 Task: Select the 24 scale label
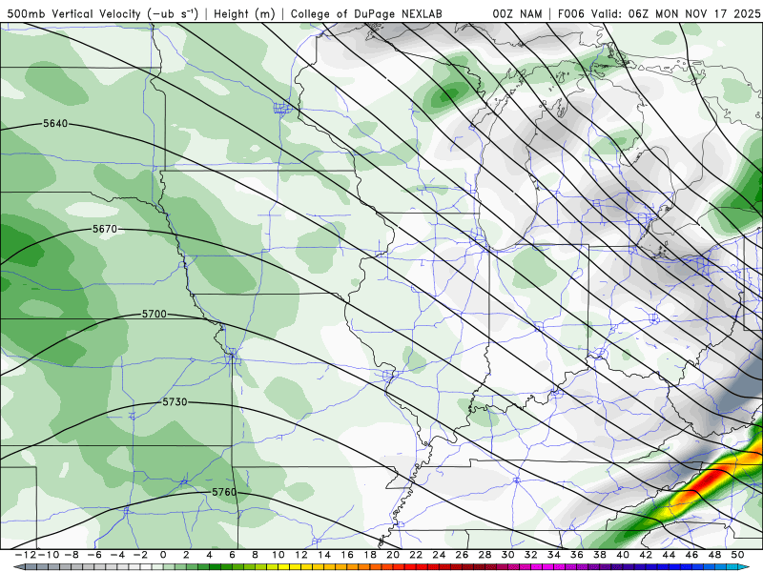click(439, 555)
